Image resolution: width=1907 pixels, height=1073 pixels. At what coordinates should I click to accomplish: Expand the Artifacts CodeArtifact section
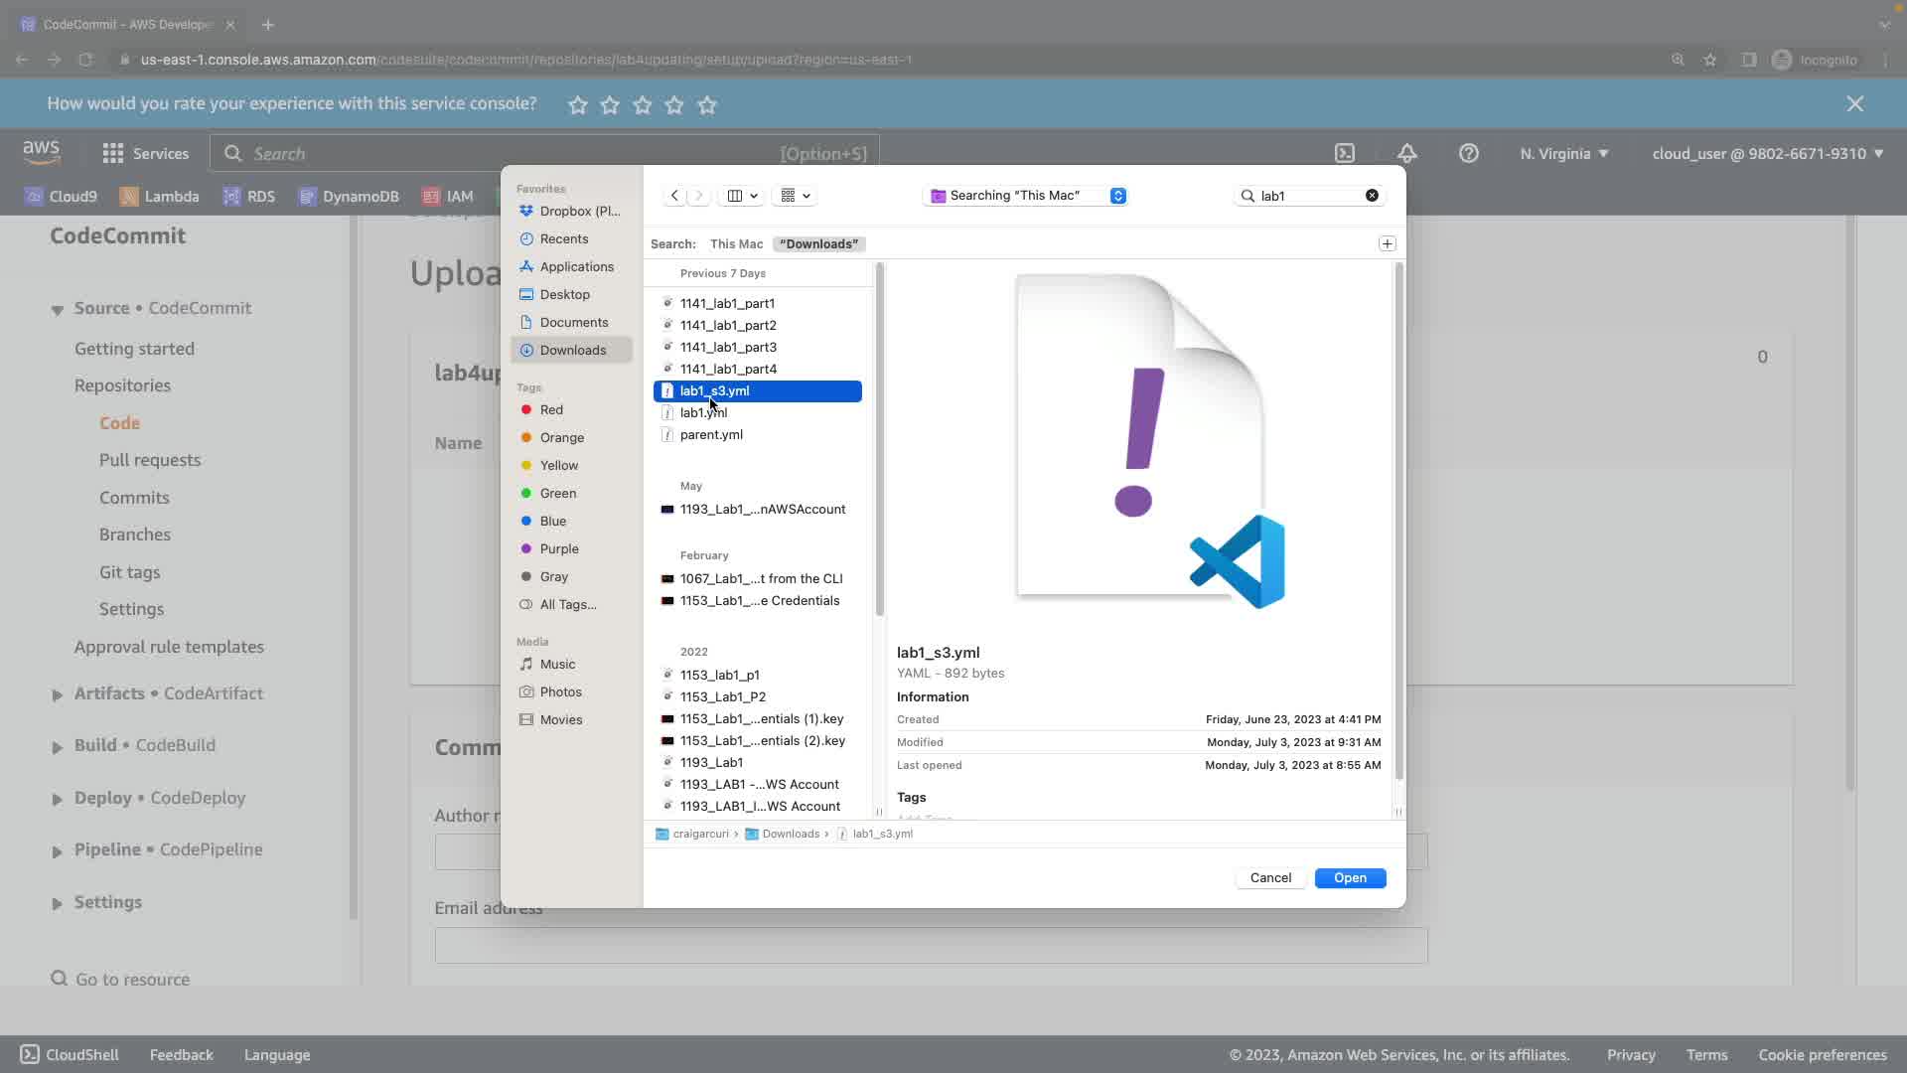[57, 694]
